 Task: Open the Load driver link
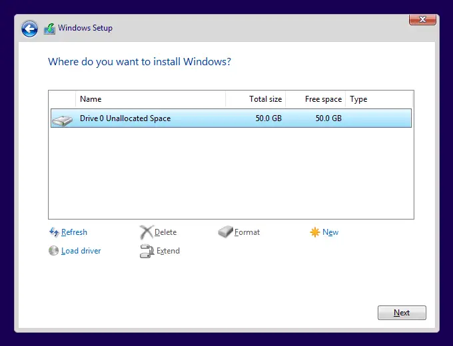pos(81,251)
